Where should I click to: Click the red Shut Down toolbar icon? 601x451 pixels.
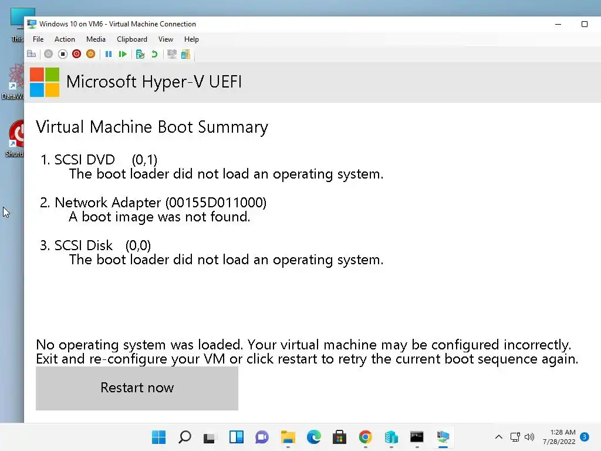(x=77, y=54)
